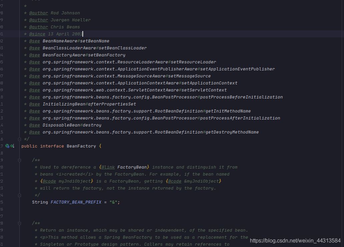Collapse the 'Used to dereference' Javadoc comment
Viewport: 344px width, 247px height.
click(19, 160)
